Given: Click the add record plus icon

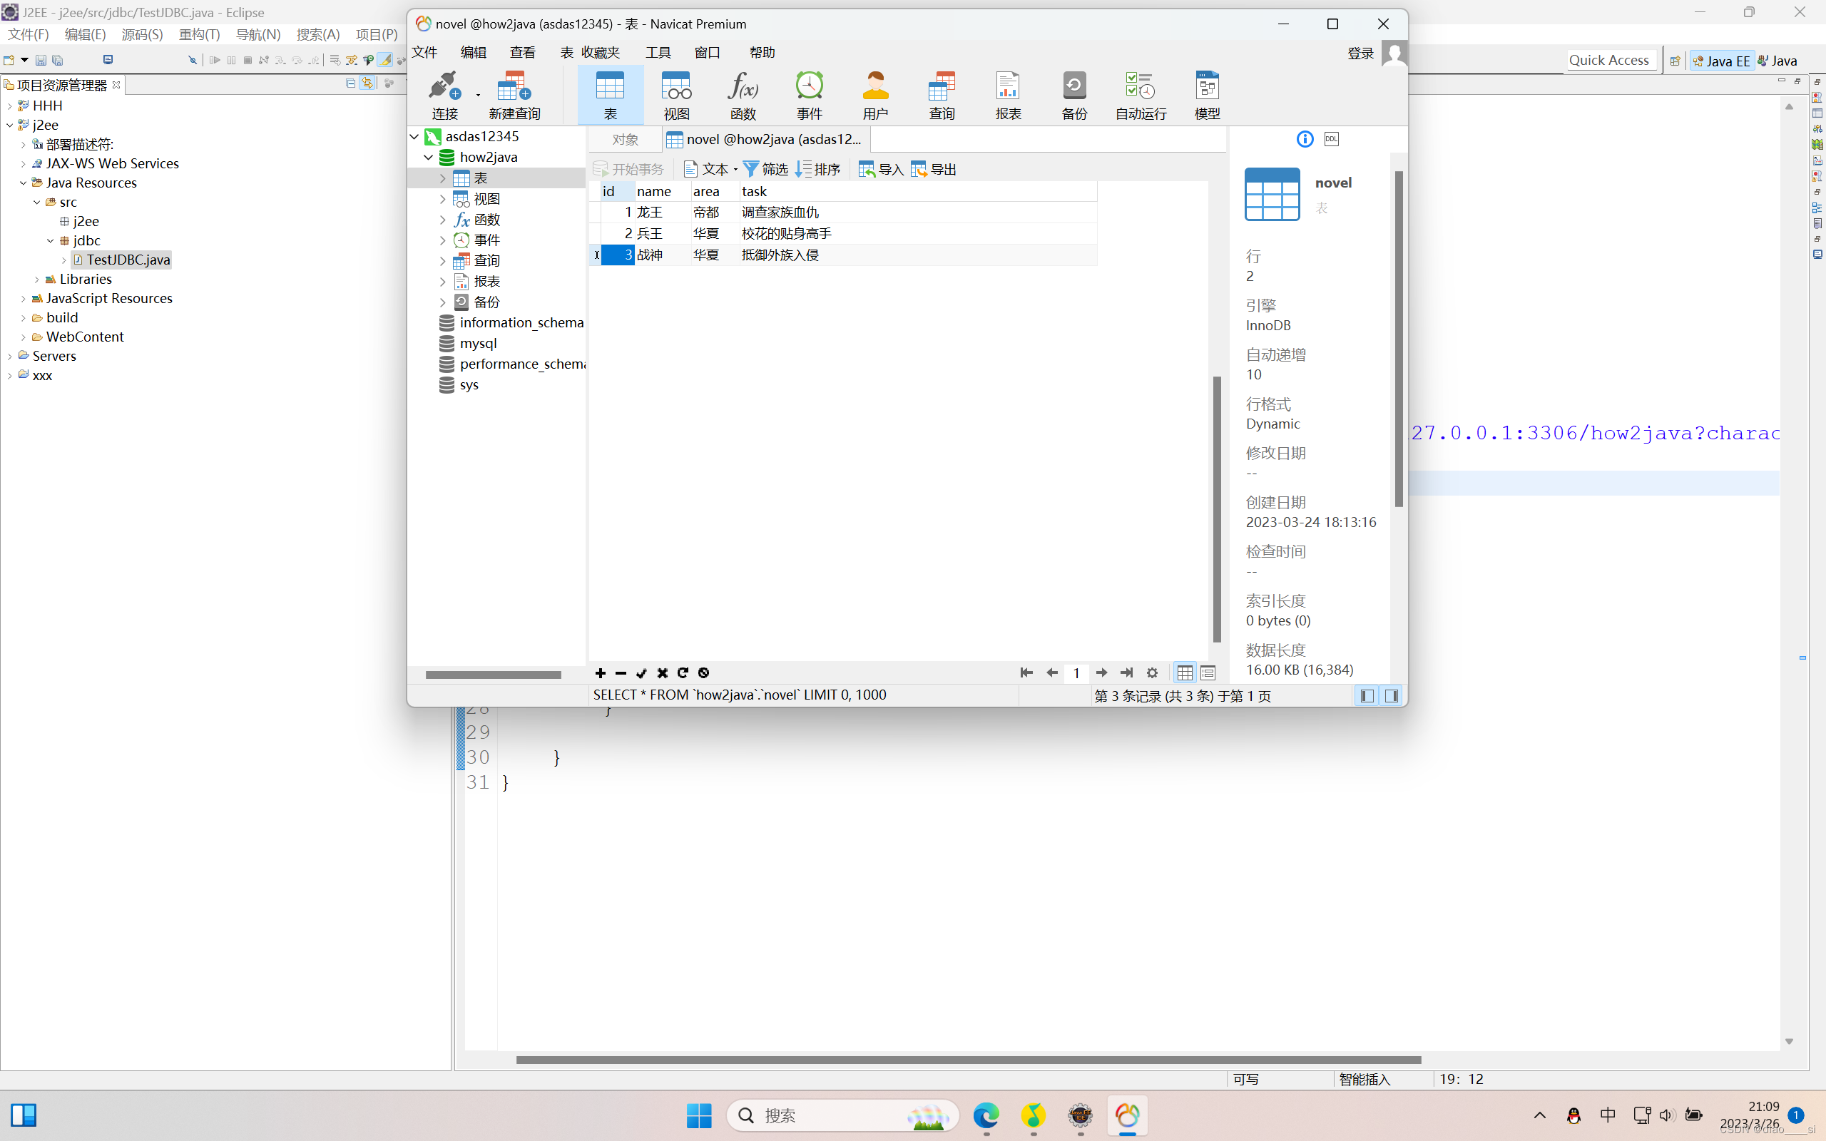Looking at the screenshot, I should pos(600,673).
